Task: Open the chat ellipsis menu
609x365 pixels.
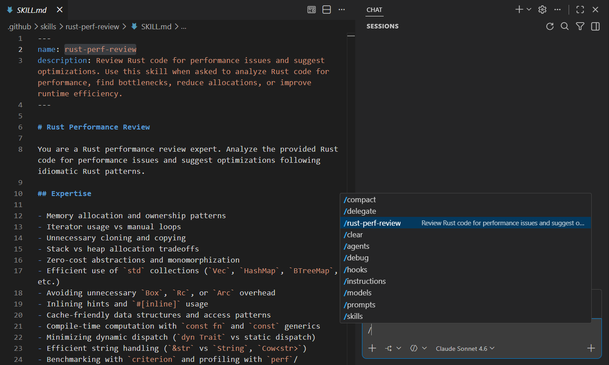Action: tap(558, 9)
